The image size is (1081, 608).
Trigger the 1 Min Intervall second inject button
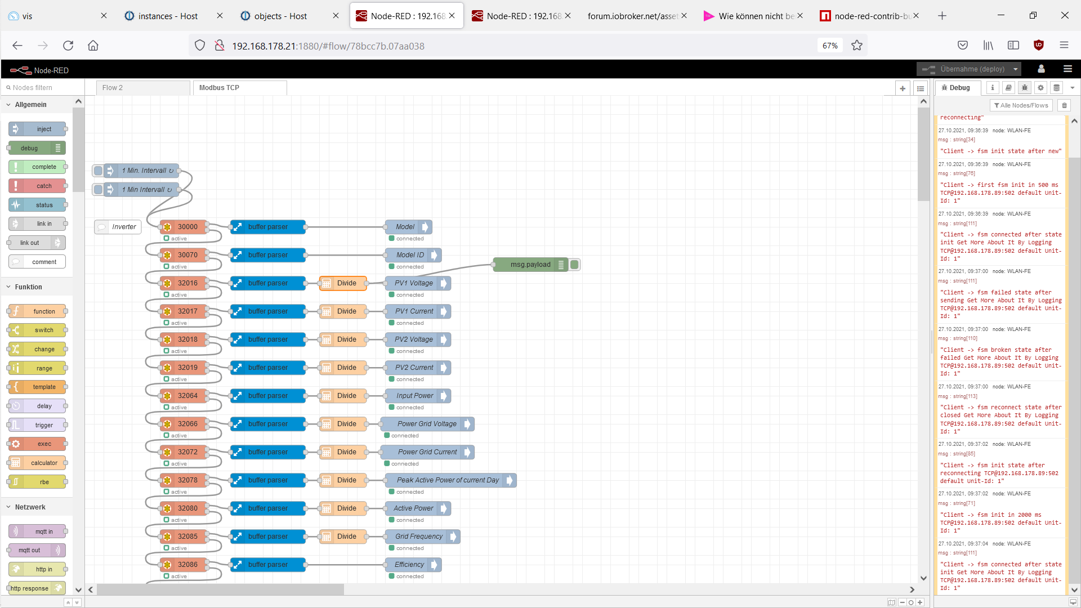click(x=98, y=190)
